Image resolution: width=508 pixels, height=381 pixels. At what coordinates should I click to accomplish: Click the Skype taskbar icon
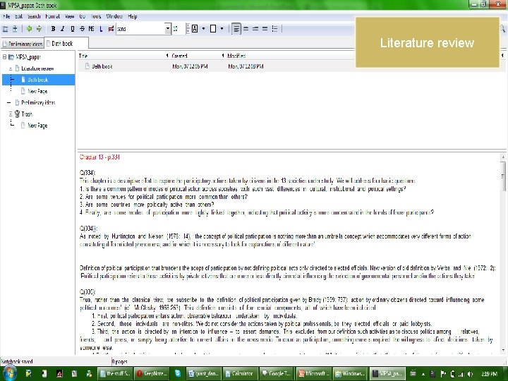tap(178, 373)
